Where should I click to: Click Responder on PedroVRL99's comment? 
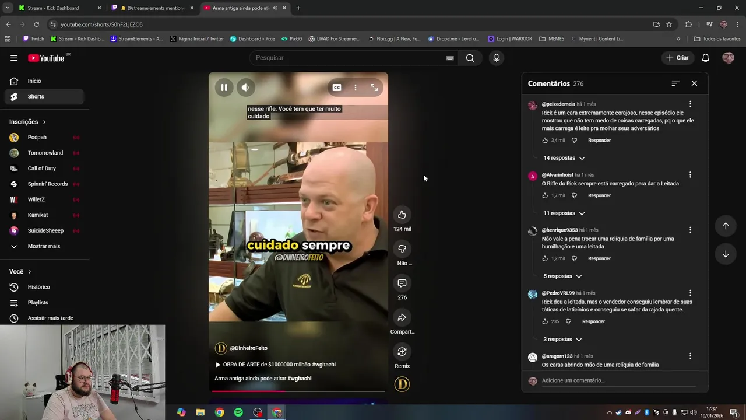click(593, 322)
